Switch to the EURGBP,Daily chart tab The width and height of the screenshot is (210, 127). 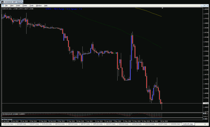click(x=21, y=124)
